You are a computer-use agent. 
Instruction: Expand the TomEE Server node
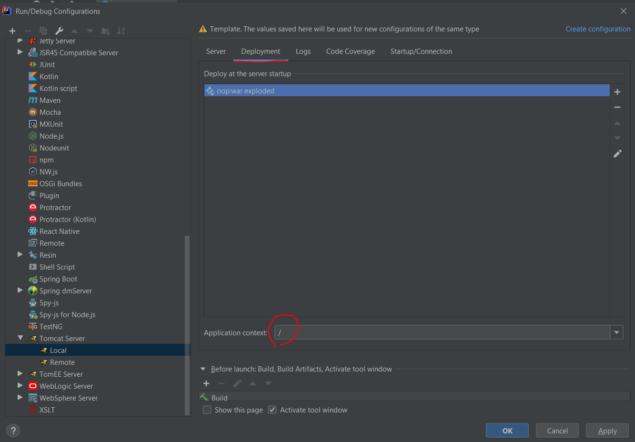tap(20, 373)
